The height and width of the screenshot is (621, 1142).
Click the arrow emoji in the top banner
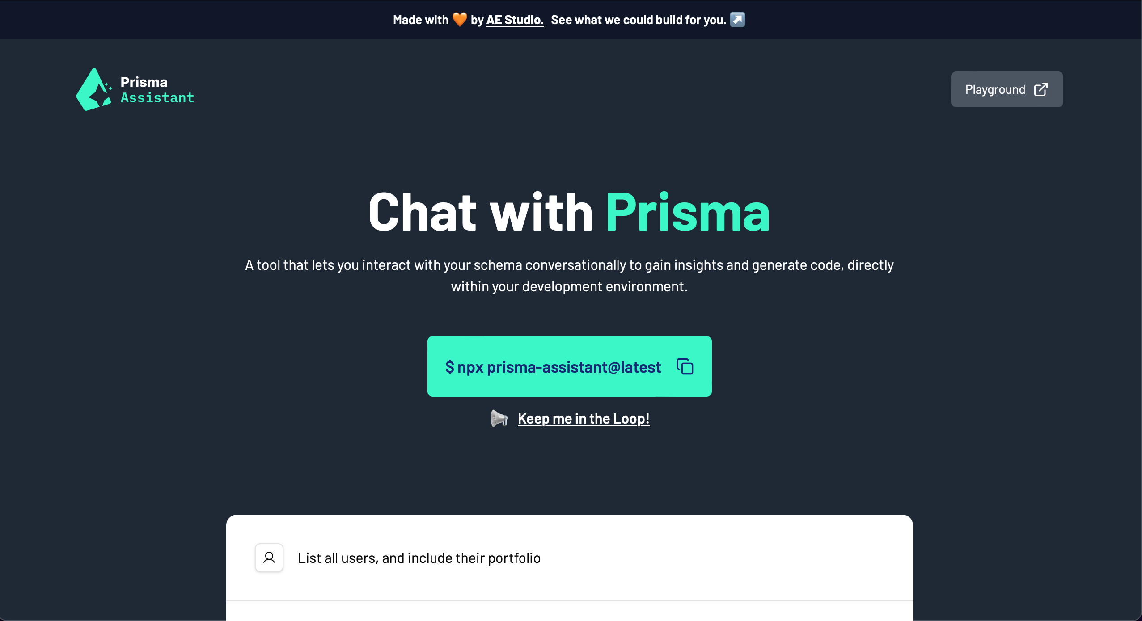coord(737,19)
